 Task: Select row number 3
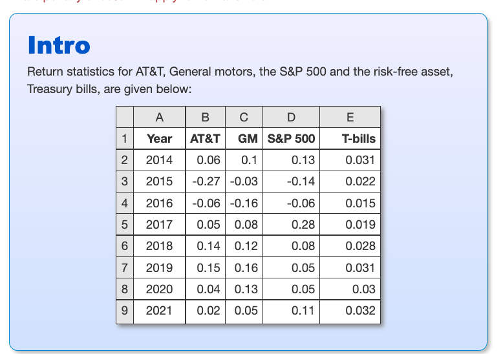125,182
